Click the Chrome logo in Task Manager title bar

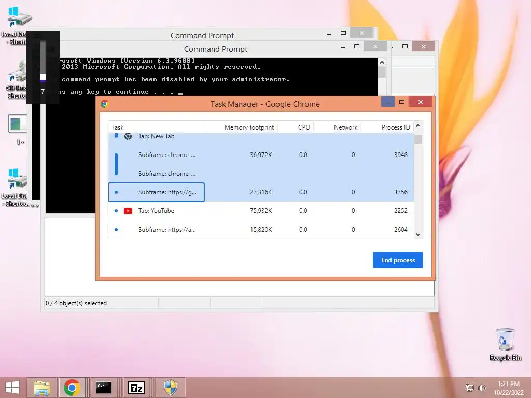coord(105,104)
